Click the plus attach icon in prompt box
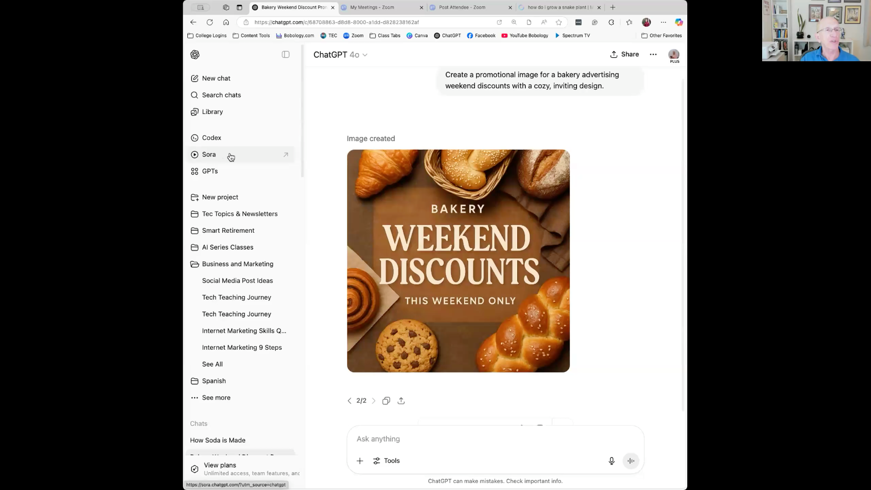Image resolution: width=871 pixels, height=490 pixels. 360,461
